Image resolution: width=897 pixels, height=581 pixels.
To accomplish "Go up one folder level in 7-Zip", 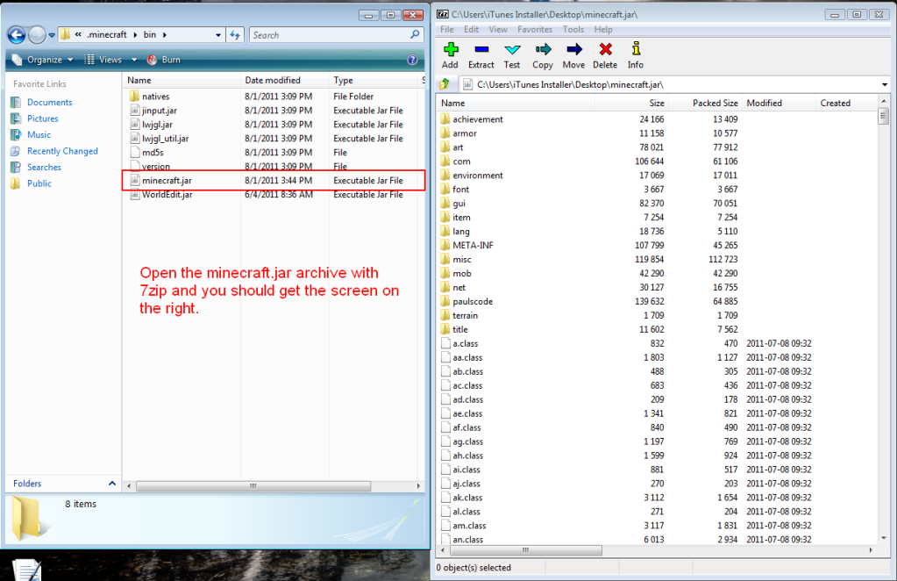I will pyautogui.click(x=445, y=85).
